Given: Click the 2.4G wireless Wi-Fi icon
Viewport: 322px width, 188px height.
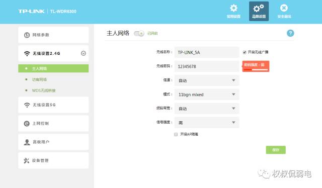Looking at the screenshot, I should pos(27,54).
